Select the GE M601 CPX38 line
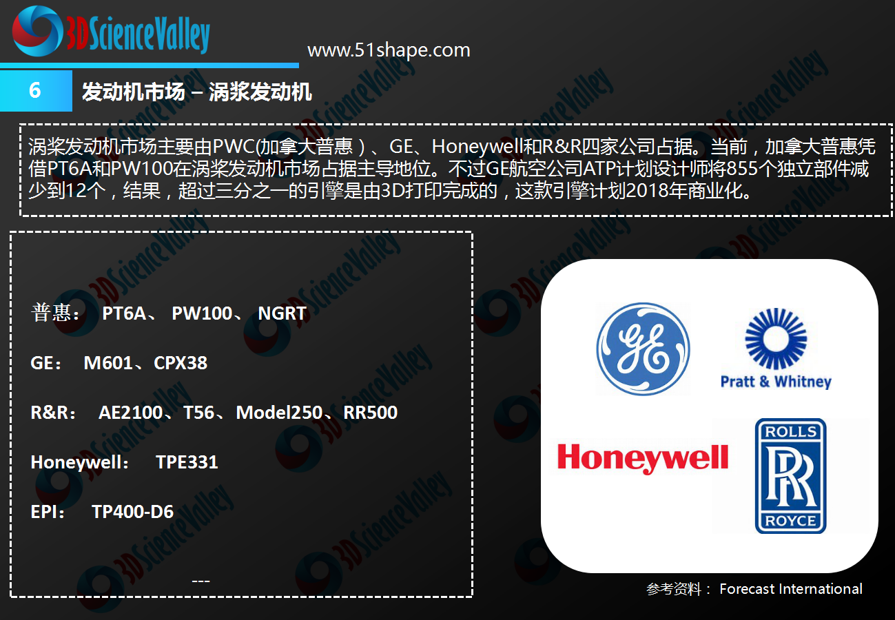 click(x=119, y=363)
